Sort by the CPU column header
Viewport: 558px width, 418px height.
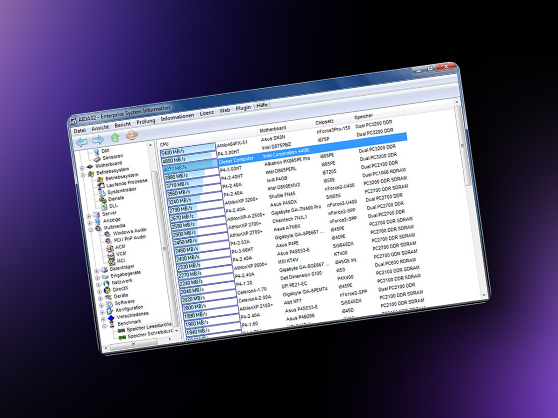(x=165, y=144)
